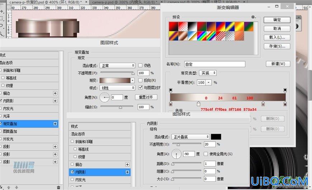Open the 混合模式 正常 dropdown

click(x=117, y=66)
